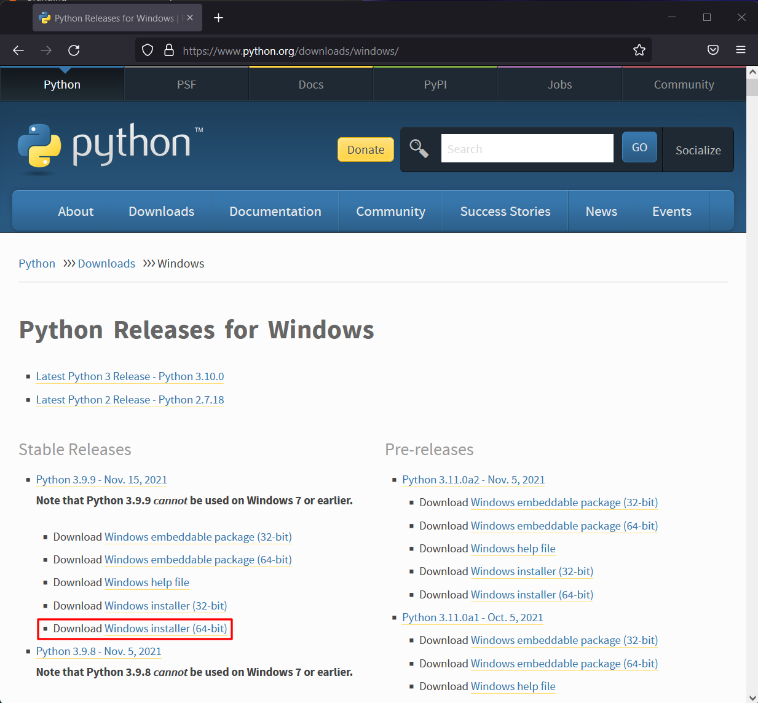Image resolution: width=758 pixels, height=703 pixels.
Task: View site security via the padlock icon
Action: point(168,50)
